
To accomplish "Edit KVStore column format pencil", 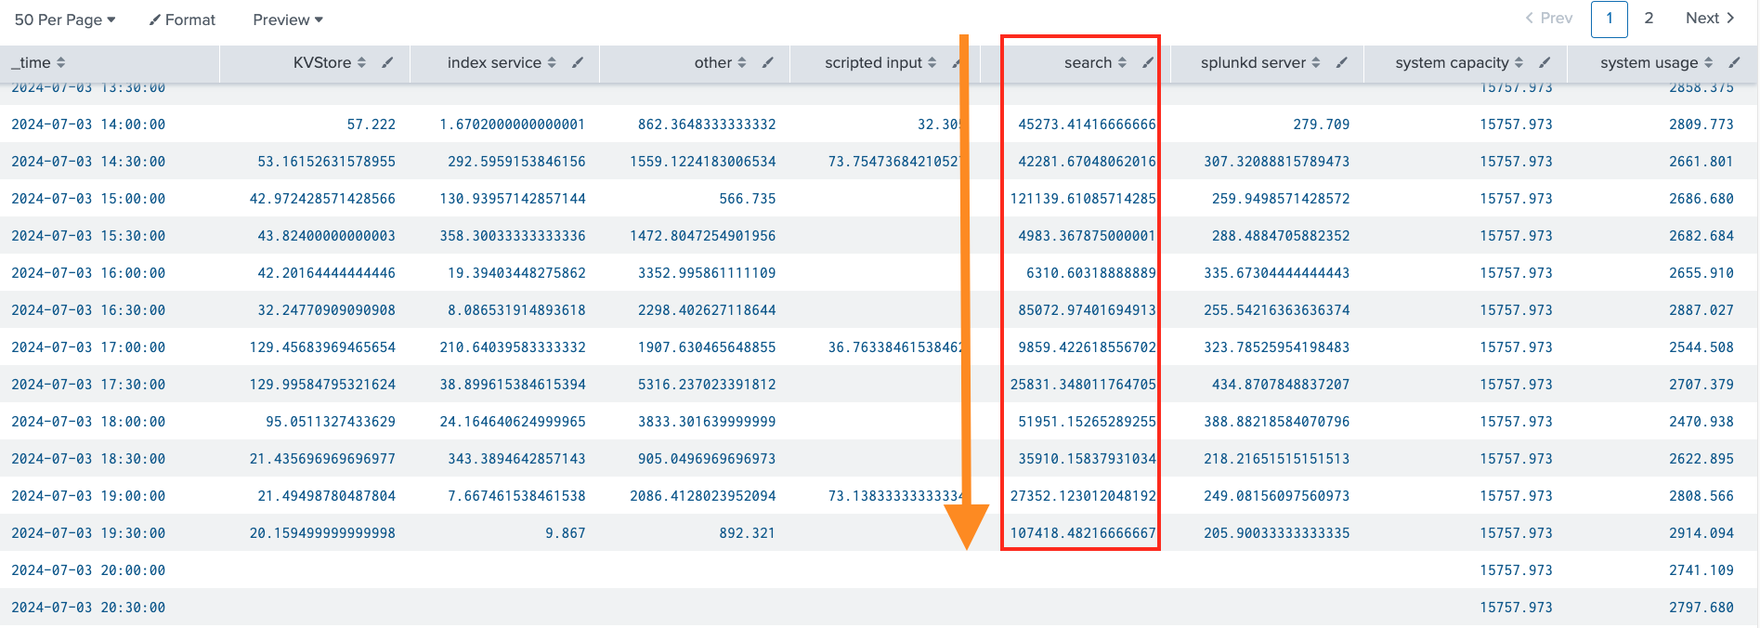I will pos(387,62).
